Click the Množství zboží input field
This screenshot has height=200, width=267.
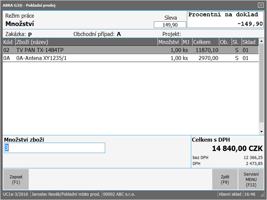click(x=54, y=148)
